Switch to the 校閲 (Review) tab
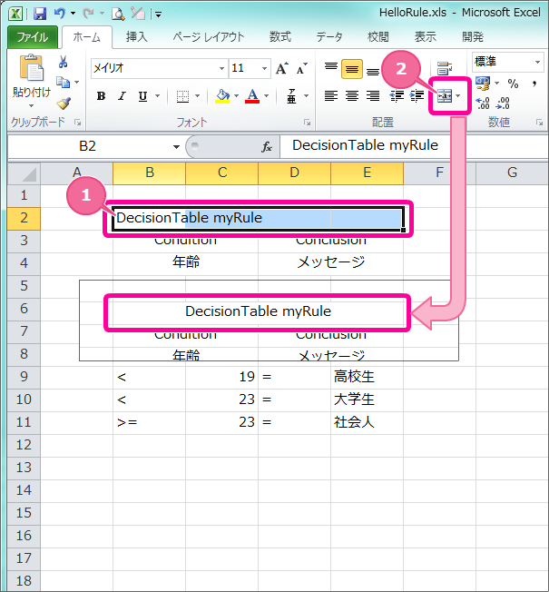The image size is (549, 592). point(378,37)
